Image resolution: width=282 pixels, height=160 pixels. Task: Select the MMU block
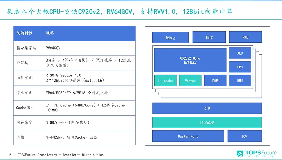click(240, 81)
